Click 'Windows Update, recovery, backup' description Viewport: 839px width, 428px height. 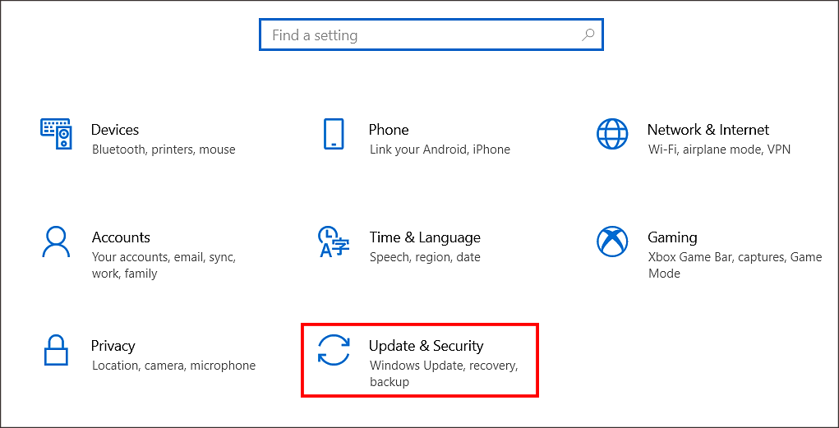pyautogui.click(x=443, y=373)
